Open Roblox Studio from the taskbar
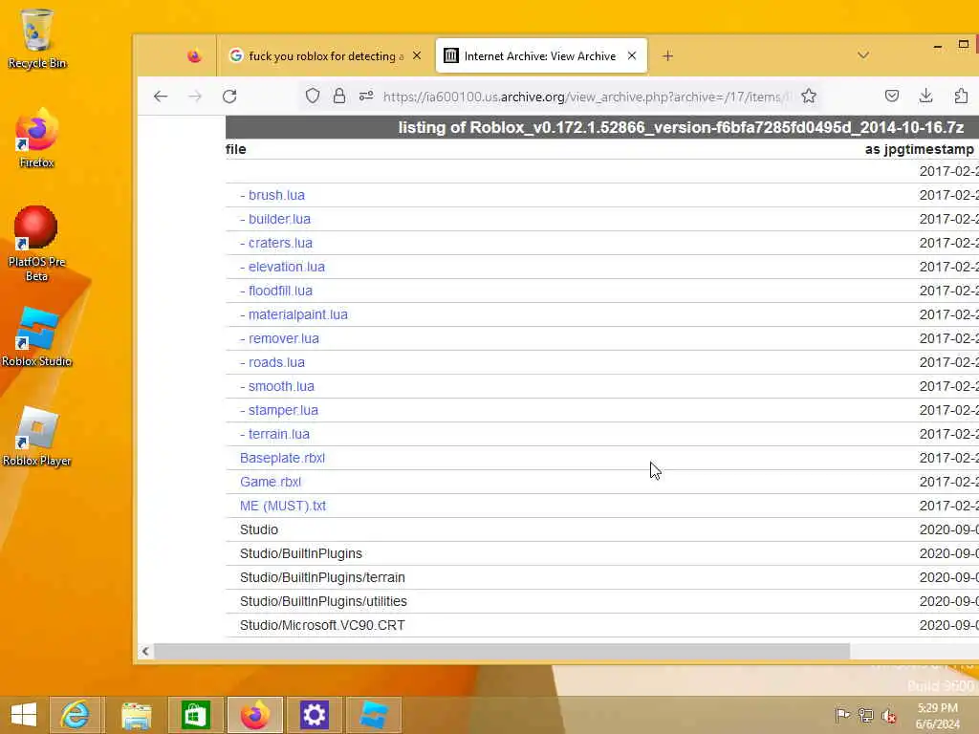Viewport: 979px width, 734px height. click(374, 715)
